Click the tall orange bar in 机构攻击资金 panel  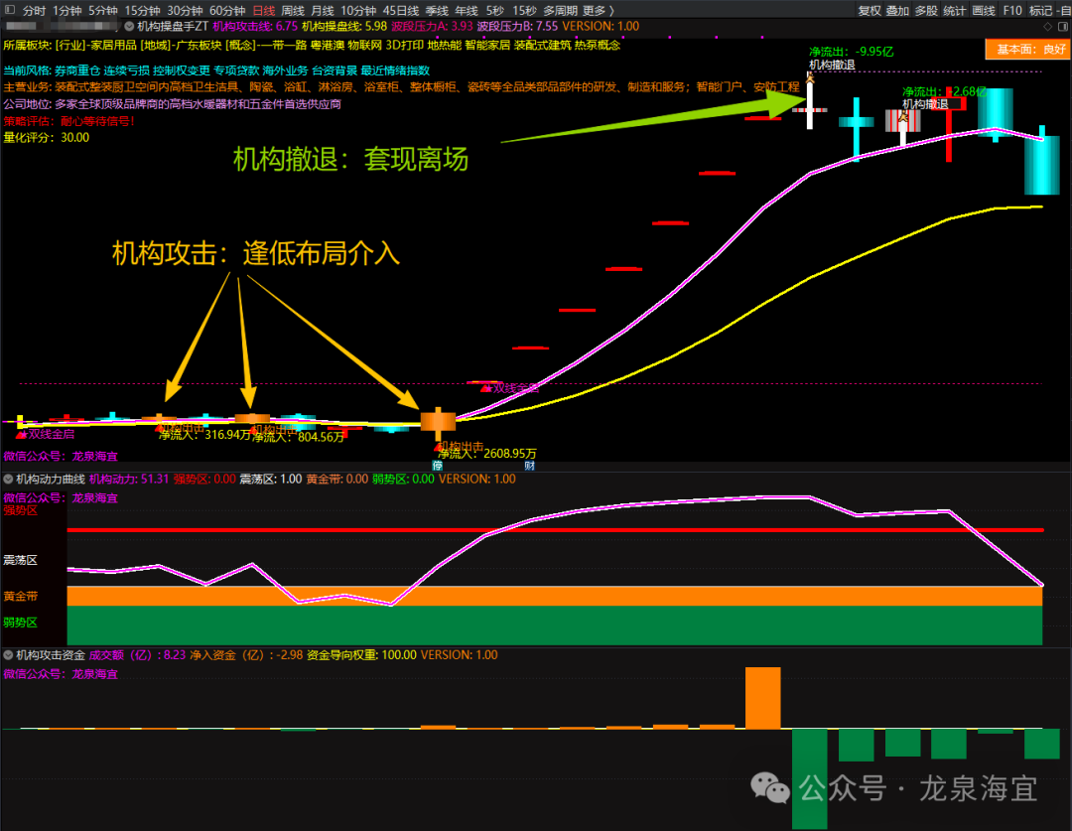[763, 698]
